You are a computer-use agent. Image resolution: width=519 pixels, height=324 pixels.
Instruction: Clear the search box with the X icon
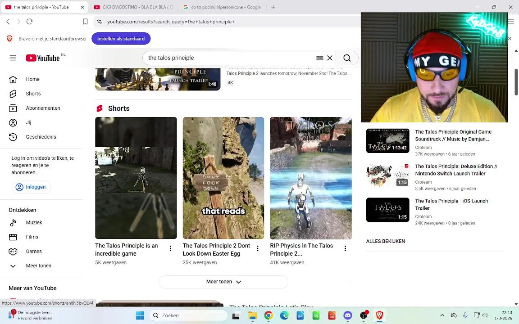[x=330, y=58]
